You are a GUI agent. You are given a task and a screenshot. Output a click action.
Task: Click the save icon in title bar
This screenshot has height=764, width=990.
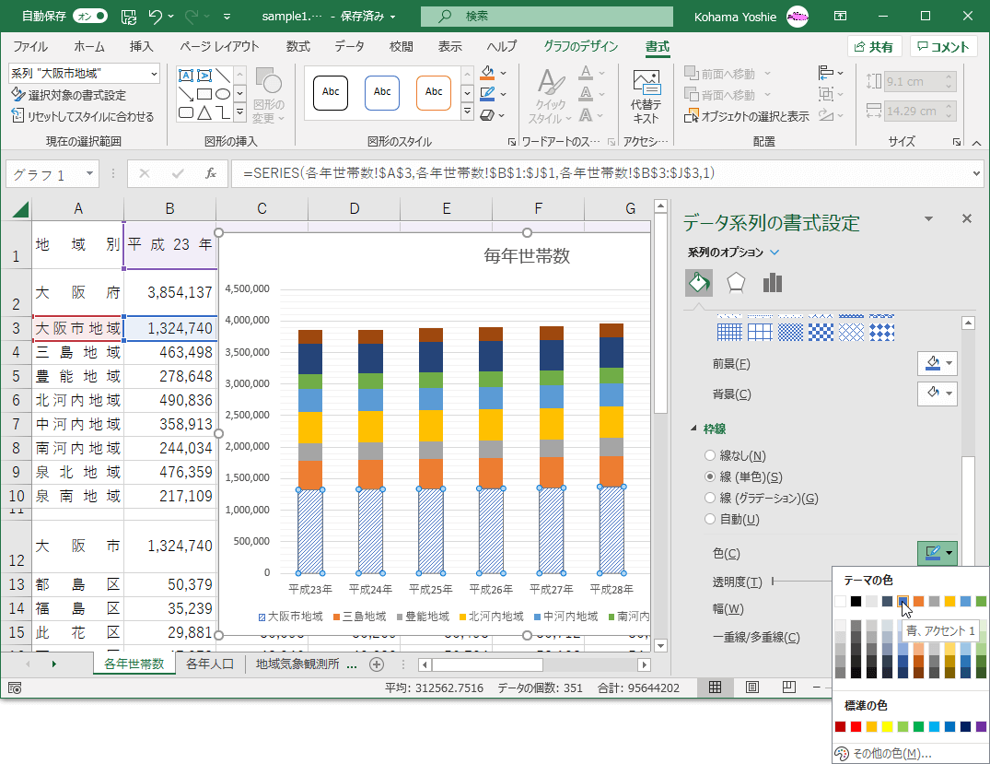(x=129, y=16)
